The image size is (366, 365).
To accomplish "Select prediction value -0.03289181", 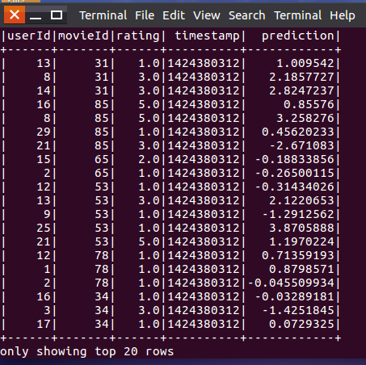I will 294,297.
